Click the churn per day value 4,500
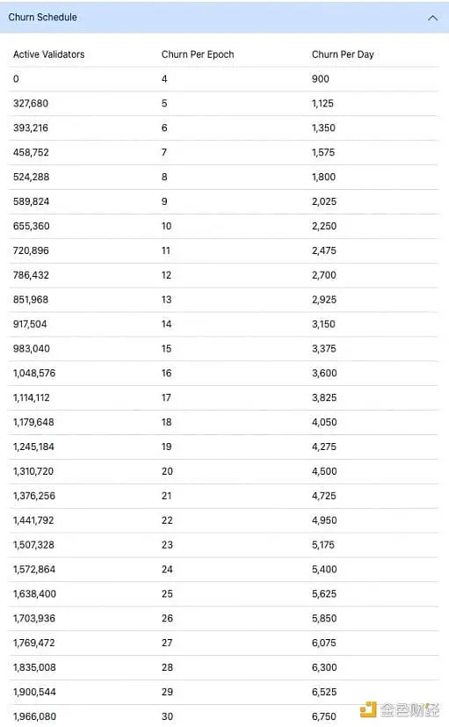This screenshot has width=449, height=727. [x=324, y=471]
